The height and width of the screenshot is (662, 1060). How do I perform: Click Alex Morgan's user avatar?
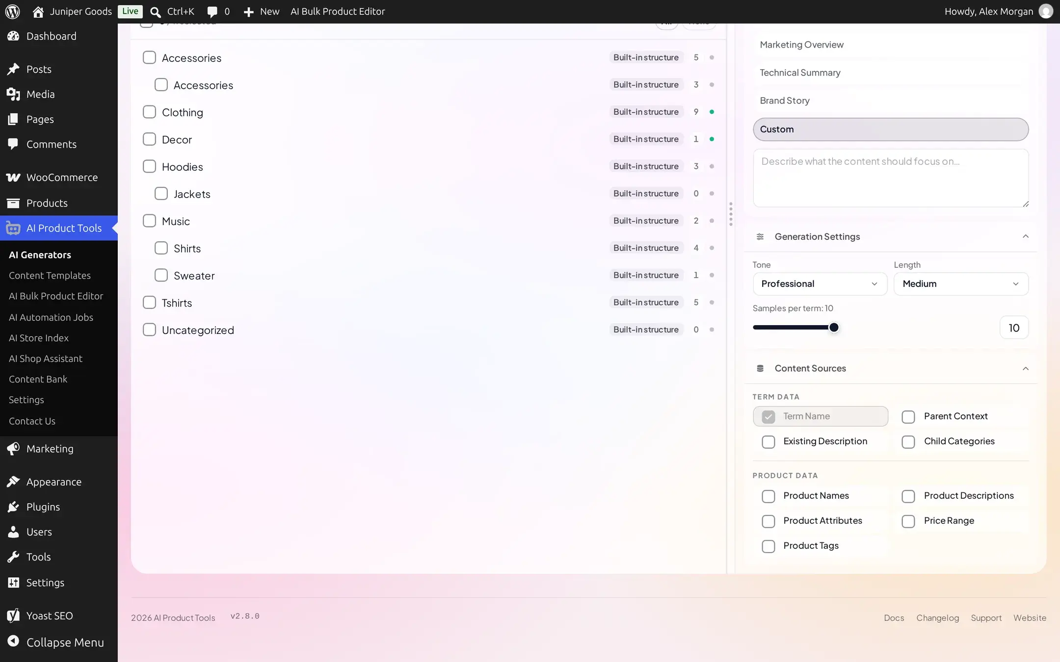tap(1046, 11)
